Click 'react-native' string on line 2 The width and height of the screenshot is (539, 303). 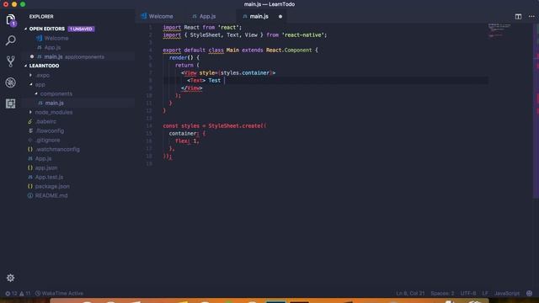point(303,35)
